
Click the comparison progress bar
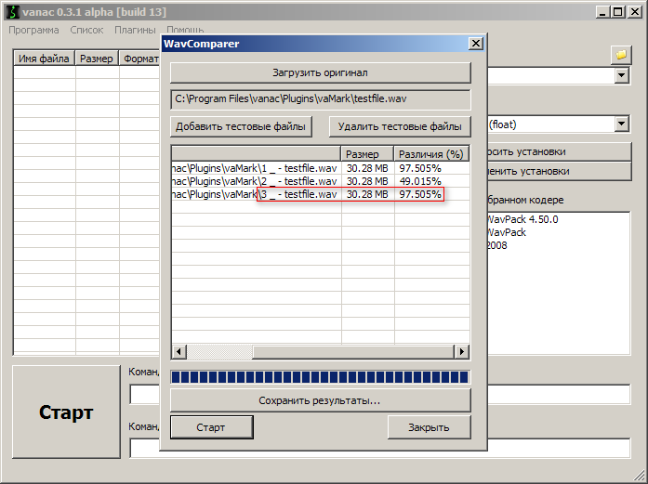pyautogui.click(x=320, y=377)
